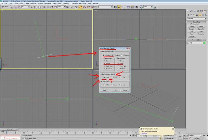Click the Line02 object name field
208x140 pixels.
tap(195, 43)
